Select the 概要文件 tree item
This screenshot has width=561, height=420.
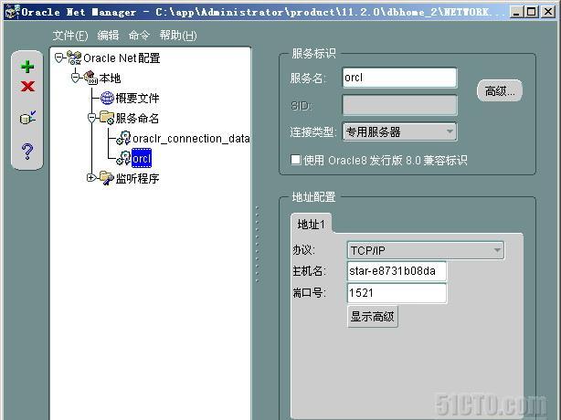pos(137,98)
